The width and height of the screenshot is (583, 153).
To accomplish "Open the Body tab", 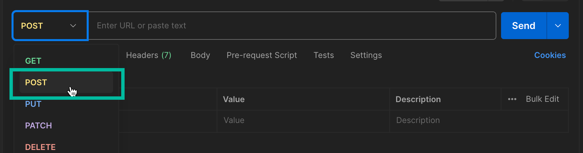I will 200,55.
